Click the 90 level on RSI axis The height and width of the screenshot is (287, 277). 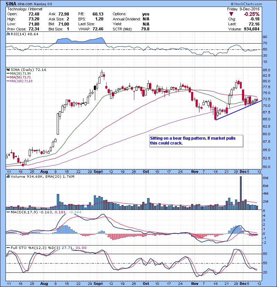(265, 37)
